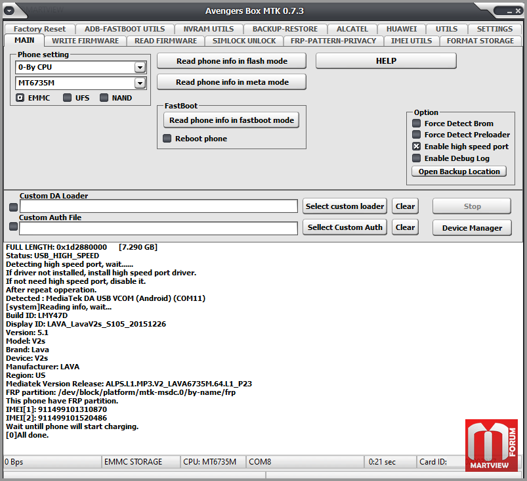This screenshot has height=481, width=527.
Task: Disable Enable high speed port option
Action: (x=417, y=147)
